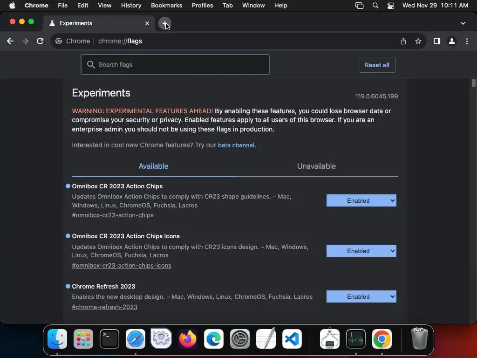Open Activity Monitor from the Dock
The width and height of the screenshot is (477, 358).
click(x=356, y=339)
